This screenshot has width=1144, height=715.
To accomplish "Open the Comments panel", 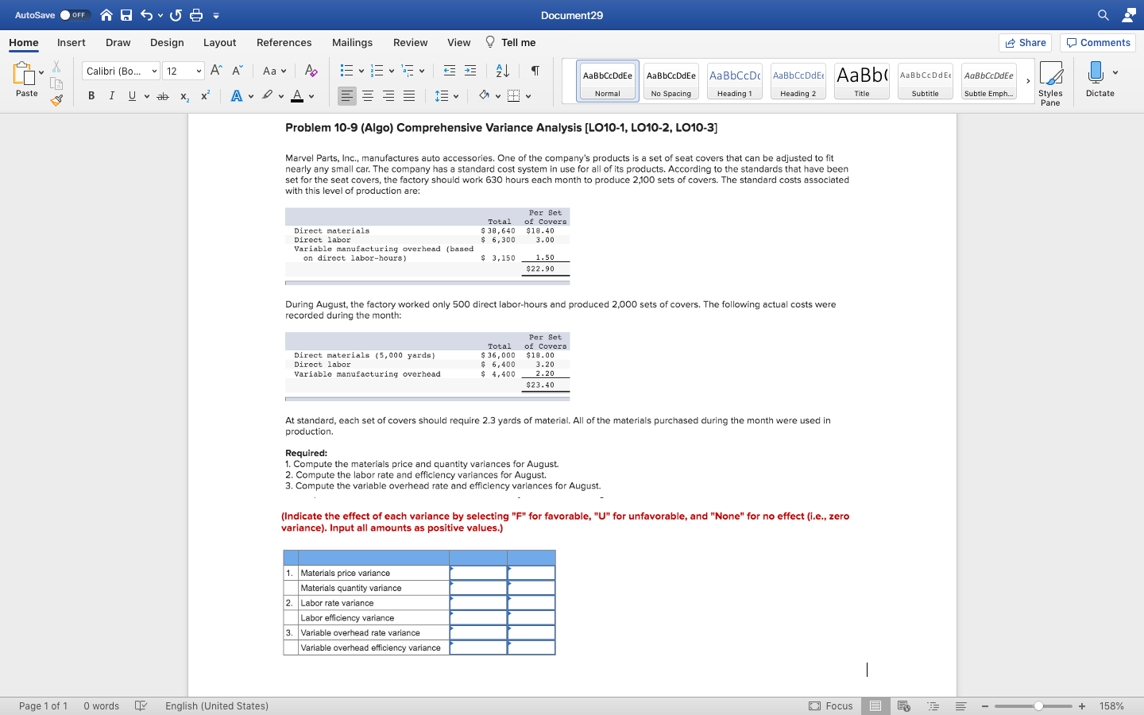I will point(1097,43).
